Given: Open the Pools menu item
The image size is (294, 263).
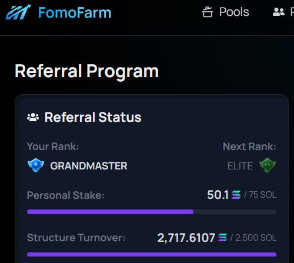Looking at the screenshot, I should [x=226, y=12].
